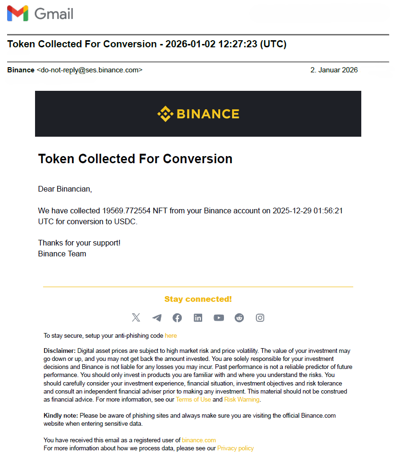
Task: Click the bold sender name 'Binance'
Action: pos(21,70)
